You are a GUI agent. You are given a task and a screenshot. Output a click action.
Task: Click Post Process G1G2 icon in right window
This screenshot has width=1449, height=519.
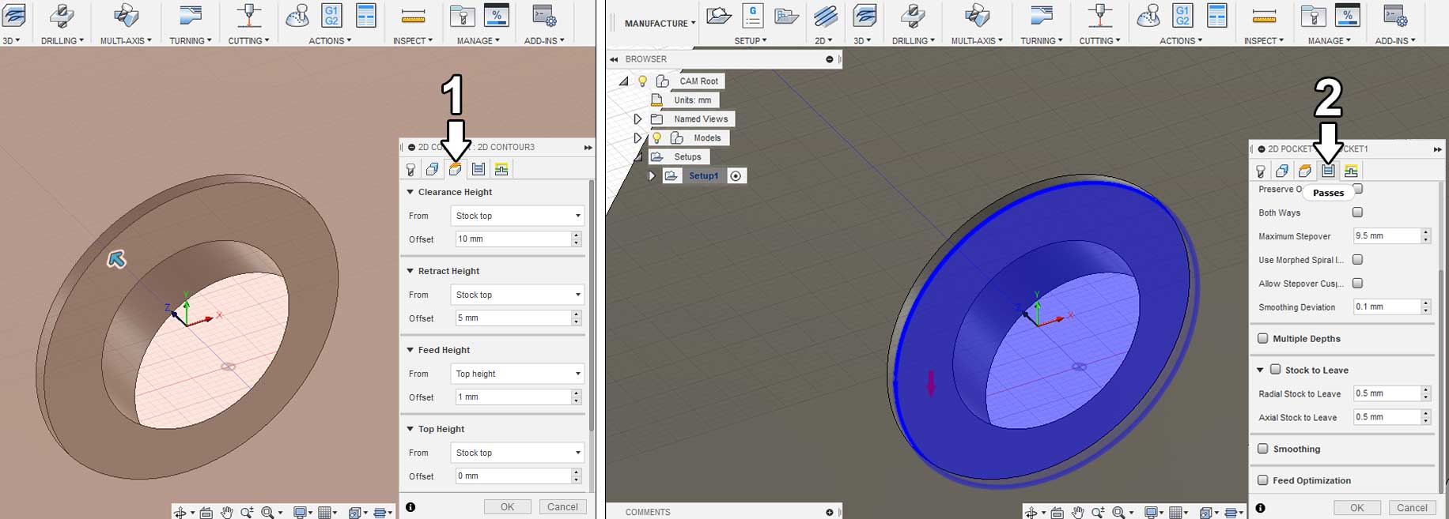[1182, 16]
